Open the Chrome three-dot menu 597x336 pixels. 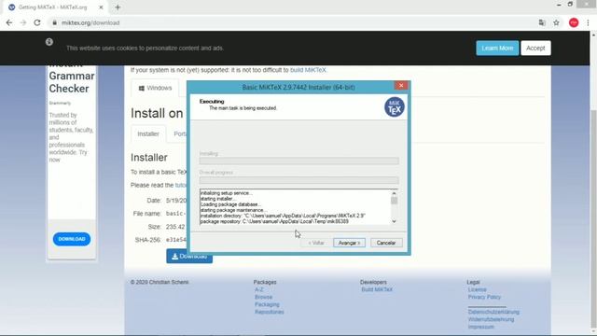point(588,22)
